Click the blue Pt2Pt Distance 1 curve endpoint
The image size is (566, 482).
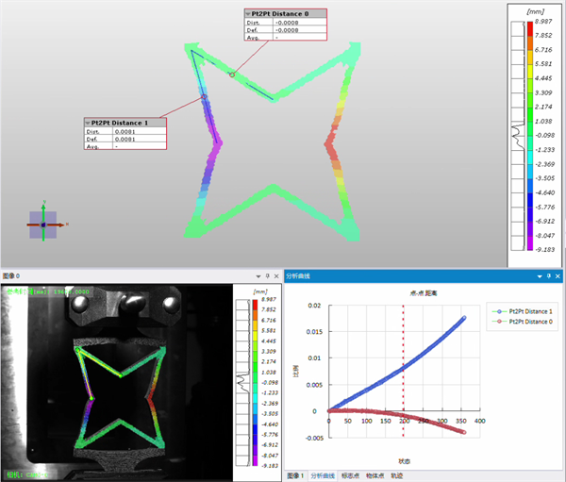[x=464, y=318]
